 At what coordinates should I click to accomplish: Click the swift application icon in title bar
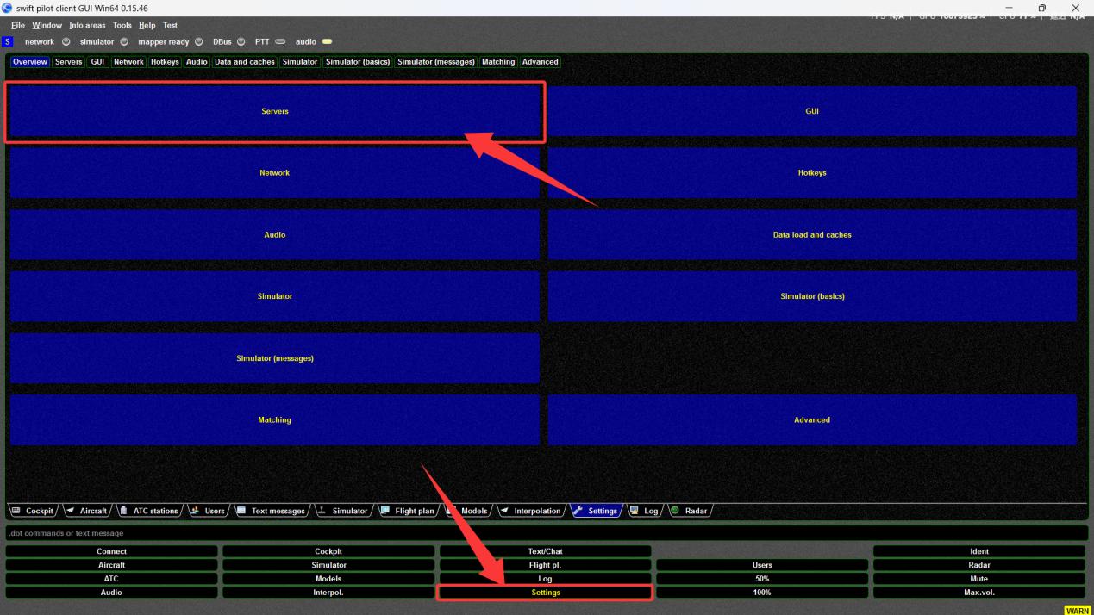[x=8, y=8]
